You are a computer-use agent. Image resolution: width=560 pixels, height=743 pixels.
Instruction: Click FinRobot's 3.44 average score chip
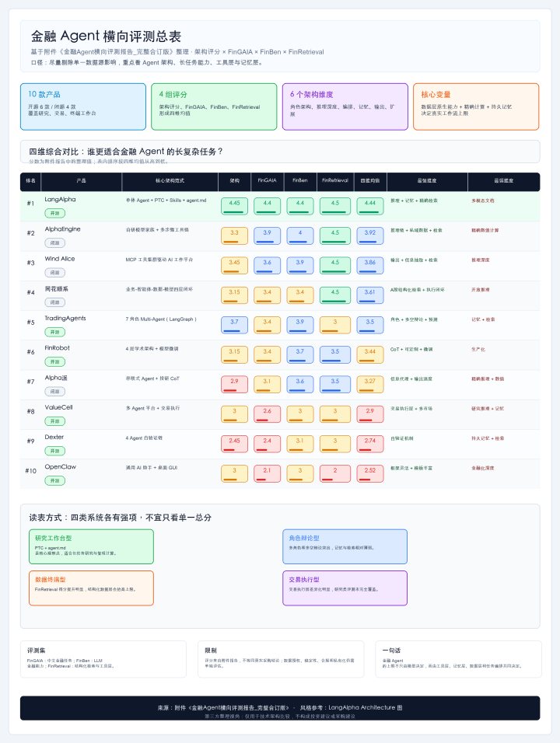[x=370, y=355]
